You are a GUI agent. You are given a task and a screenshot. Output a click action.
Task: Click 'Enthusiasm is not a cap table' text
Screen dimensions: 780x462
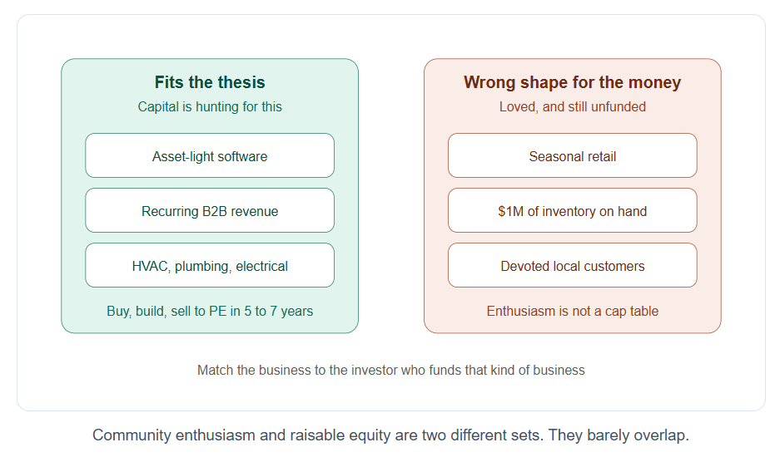[x=572, y=311]
